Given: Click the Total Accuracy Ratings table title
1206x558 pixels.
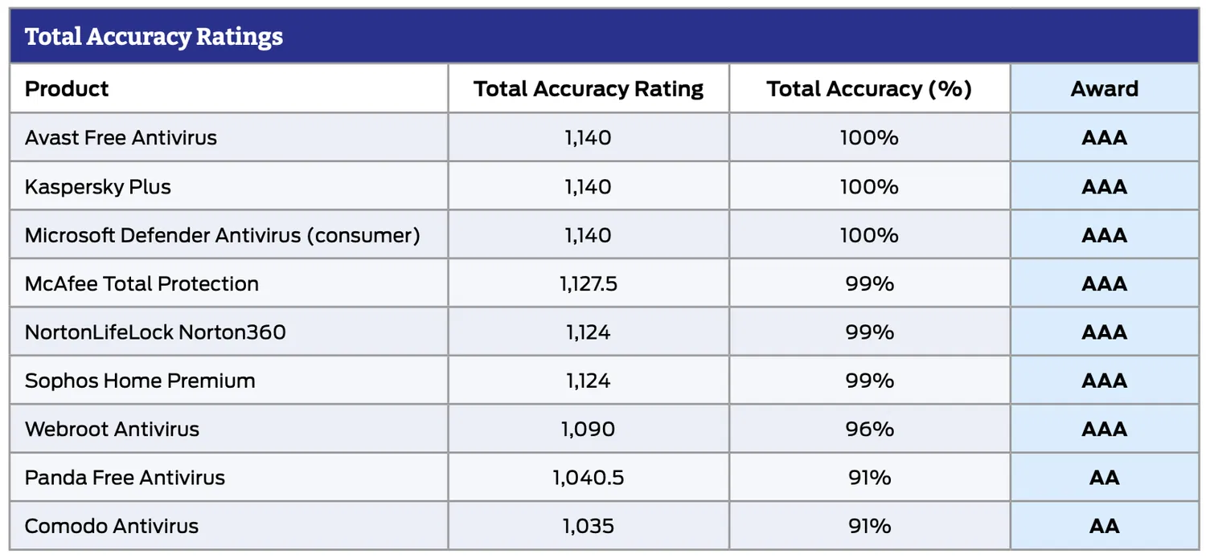Looking at the screenshot, I should 154,37.
